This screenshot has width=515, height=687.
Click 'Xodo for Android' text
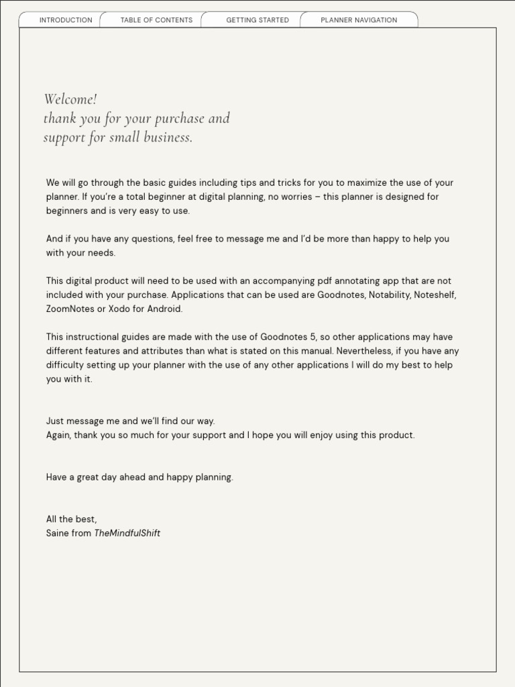(145, 309)
